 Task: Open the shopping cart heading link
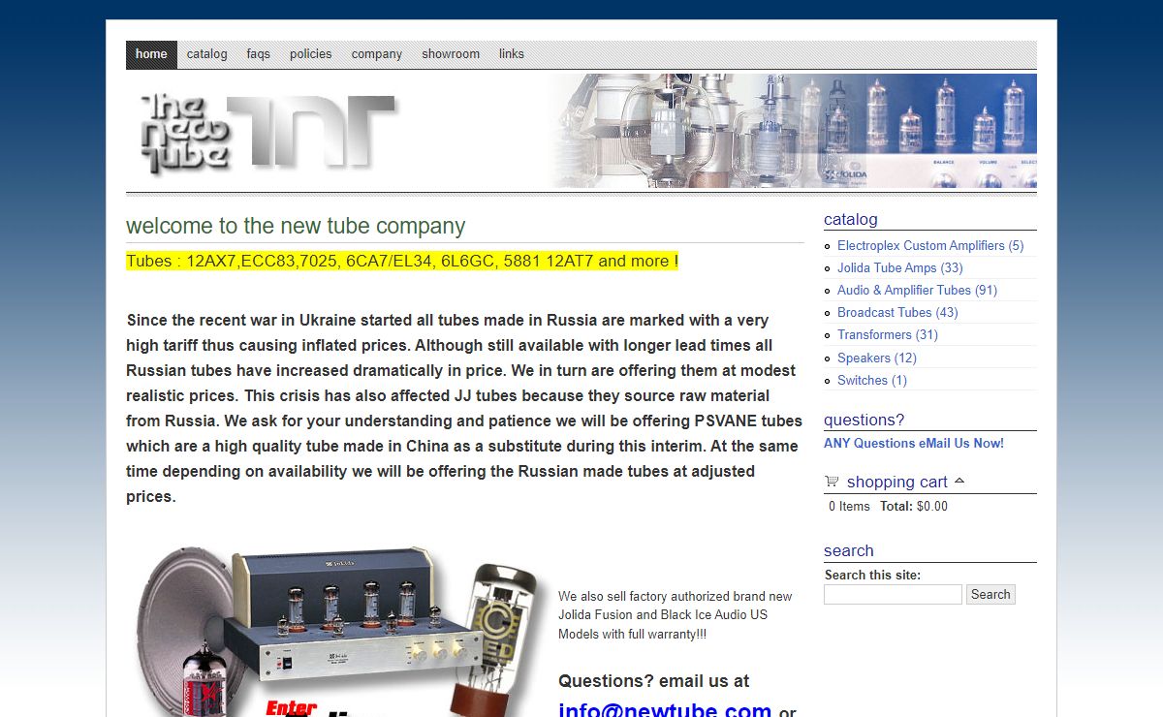[897, 482]
